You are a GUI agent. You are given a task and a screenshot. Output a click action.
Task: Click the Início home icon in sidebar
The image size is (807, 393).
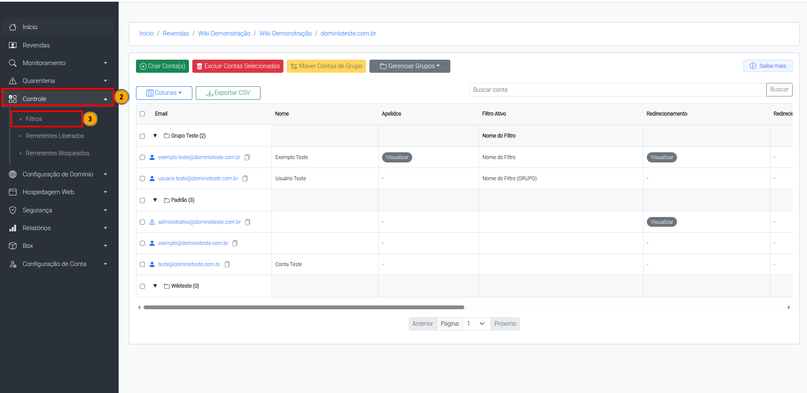tap(13, 27)
